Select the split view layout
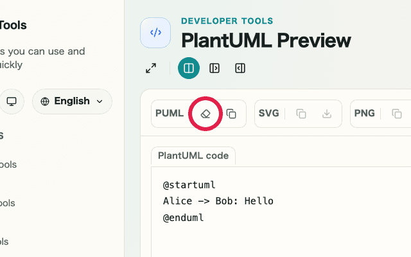Image resolution: width=411 pixels, height=257 pixels. [x=189, y=68]
